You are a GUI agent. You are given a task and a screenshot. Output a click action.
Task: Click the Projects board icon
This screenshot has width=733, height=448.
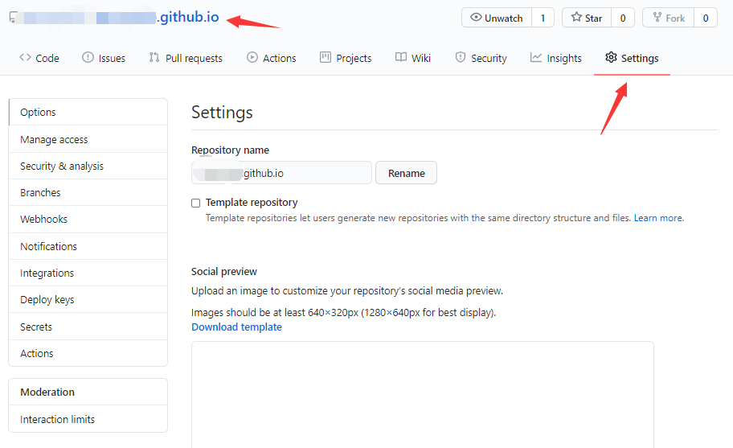pos(325,58)
